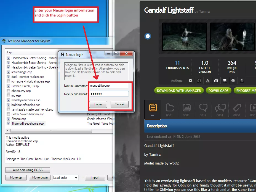The image size is (256, 192).
Task: Go to previous images with the round arrow
Action: (148, 36)
